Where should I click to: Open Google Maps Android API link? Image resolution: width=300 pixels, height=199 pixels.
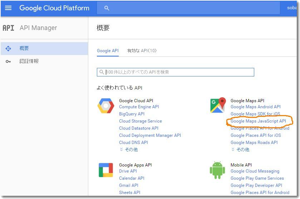click(256, 107)
